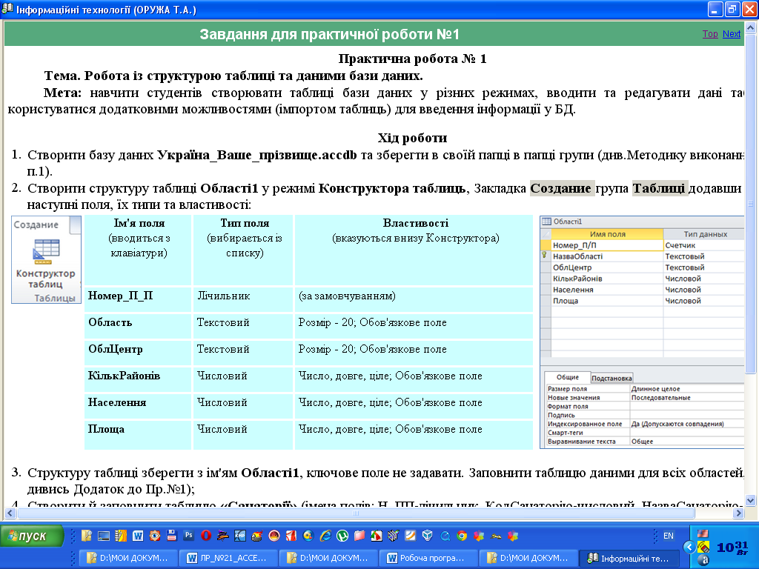Click the Top link in header
Viewport: 759px width, 569px height.
pyautogui.click(x=709, y=34)
